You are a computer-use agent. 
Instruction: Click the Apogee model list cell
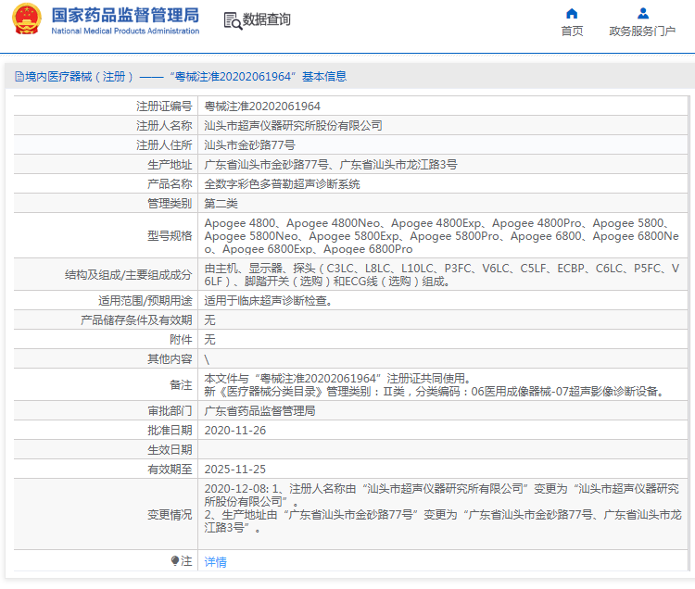pyautogui.click(x=441, y=236)
